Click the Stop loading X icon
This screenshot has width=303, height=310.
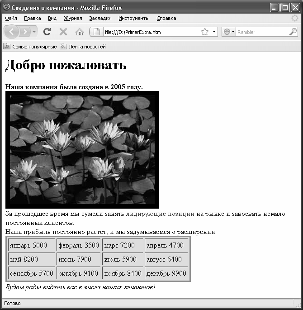(x=63, y=32)
